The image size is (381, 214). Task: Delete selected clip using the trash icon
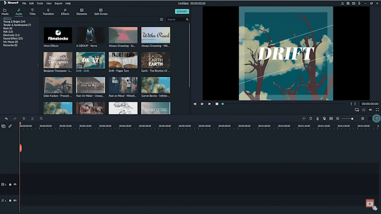pyautogui.click(x=24, y=118)
